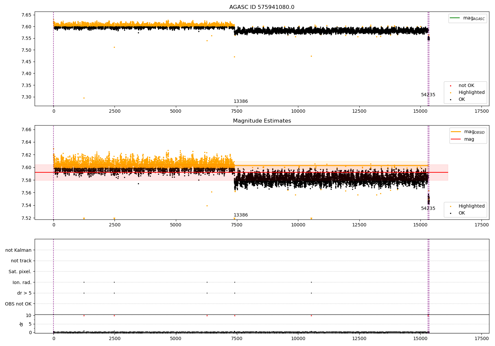
Task: Click the '17500' x-tick under the top plot
Action: click(481, 111)
